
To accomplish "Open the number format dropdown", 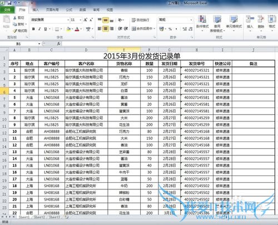I will [x=191, y=19].
